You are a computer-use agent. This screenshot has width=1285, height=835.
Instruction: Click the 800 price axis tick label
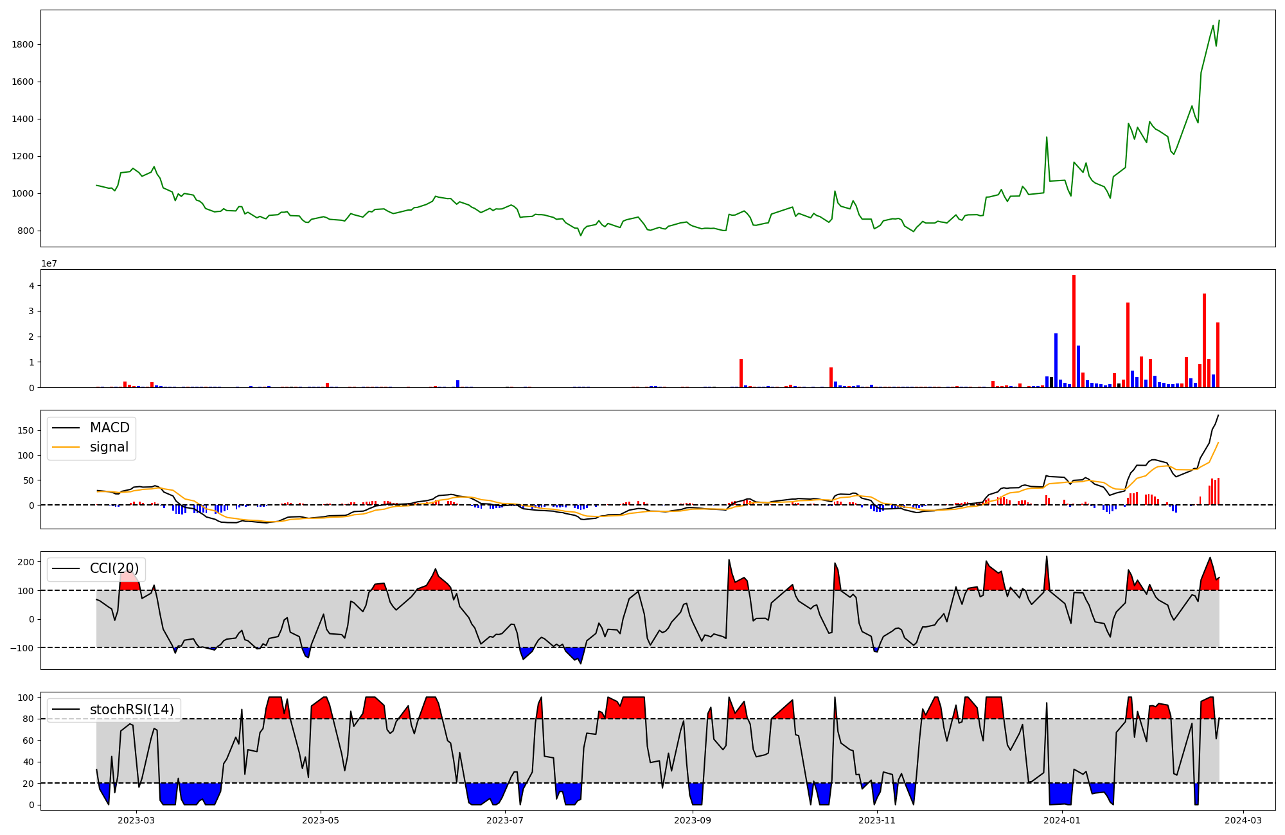click(x=26, y=231)
